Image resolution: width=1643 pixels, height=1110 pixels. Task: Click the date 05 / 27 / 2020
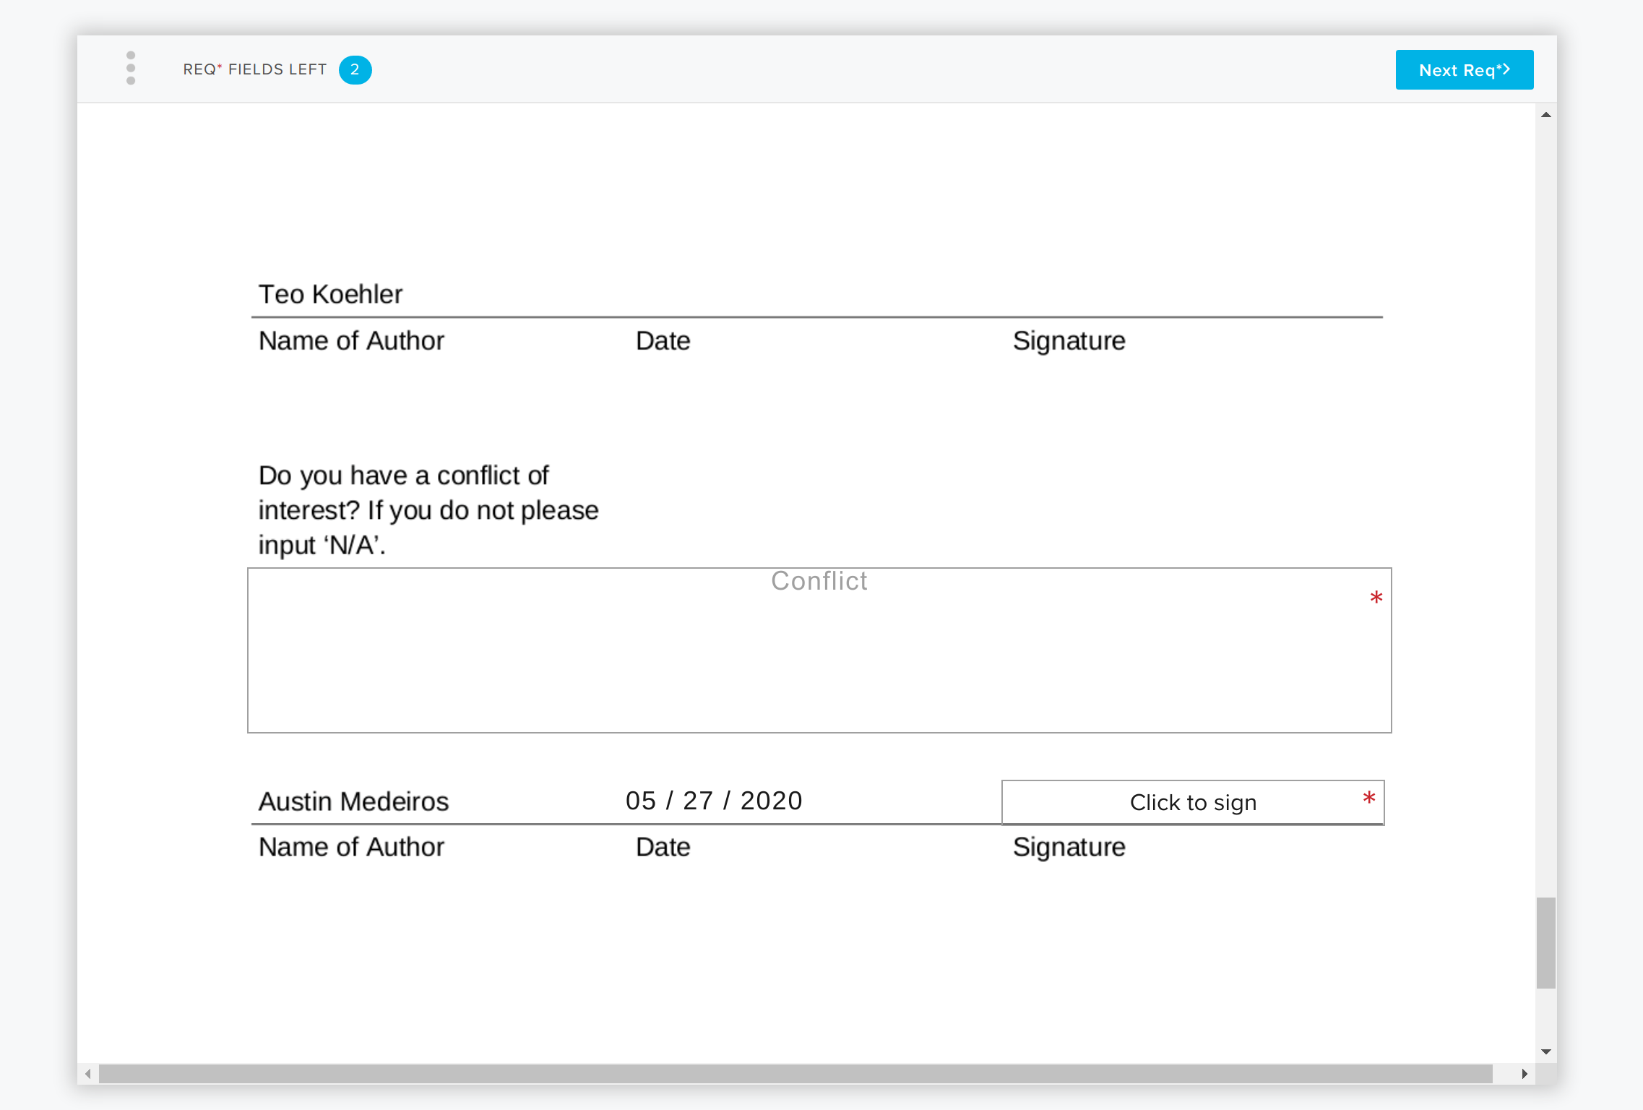coord(714,801)
